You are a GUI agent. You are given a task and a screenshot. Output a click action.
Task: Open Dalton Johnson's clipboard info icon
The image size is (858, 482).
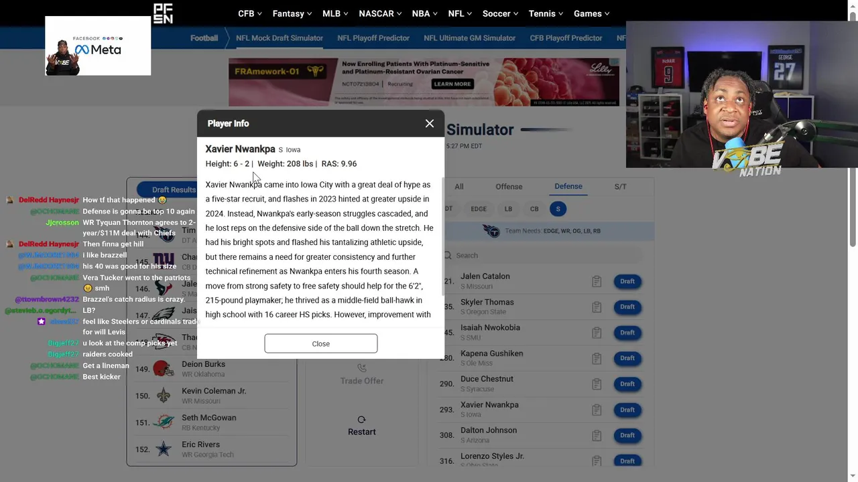[597, 435]
